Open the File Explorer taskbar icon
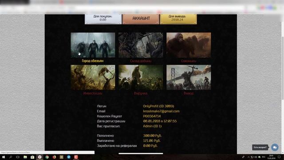 coord(25,157)
